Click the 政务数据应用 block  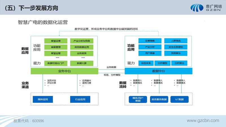click(x=82, y=47)
